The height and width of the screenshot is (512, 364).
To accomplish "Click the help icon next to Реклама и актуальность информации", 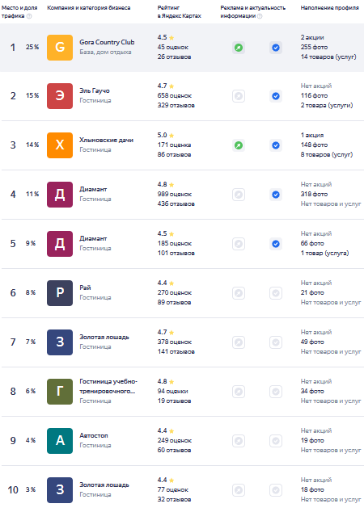I will pos(260,16).
